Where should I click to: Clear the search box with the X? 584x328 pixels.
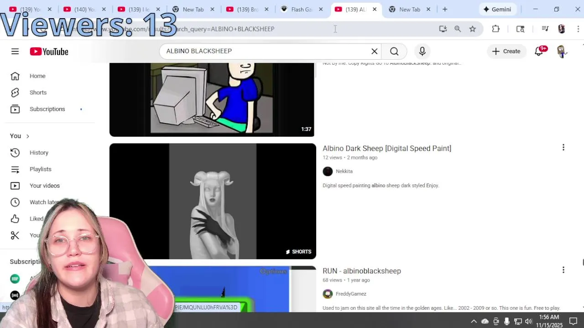(375, 51)
